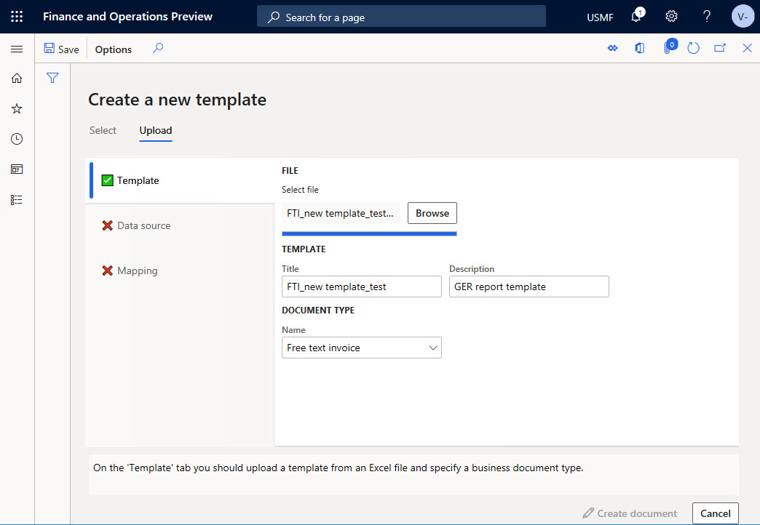Open the app launcher waffle icon
760x525 pixels.
click(17, 17)
